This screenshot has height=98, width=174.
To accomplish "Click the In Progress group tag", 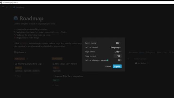I will pyautogui.click(x=57, y=59).
